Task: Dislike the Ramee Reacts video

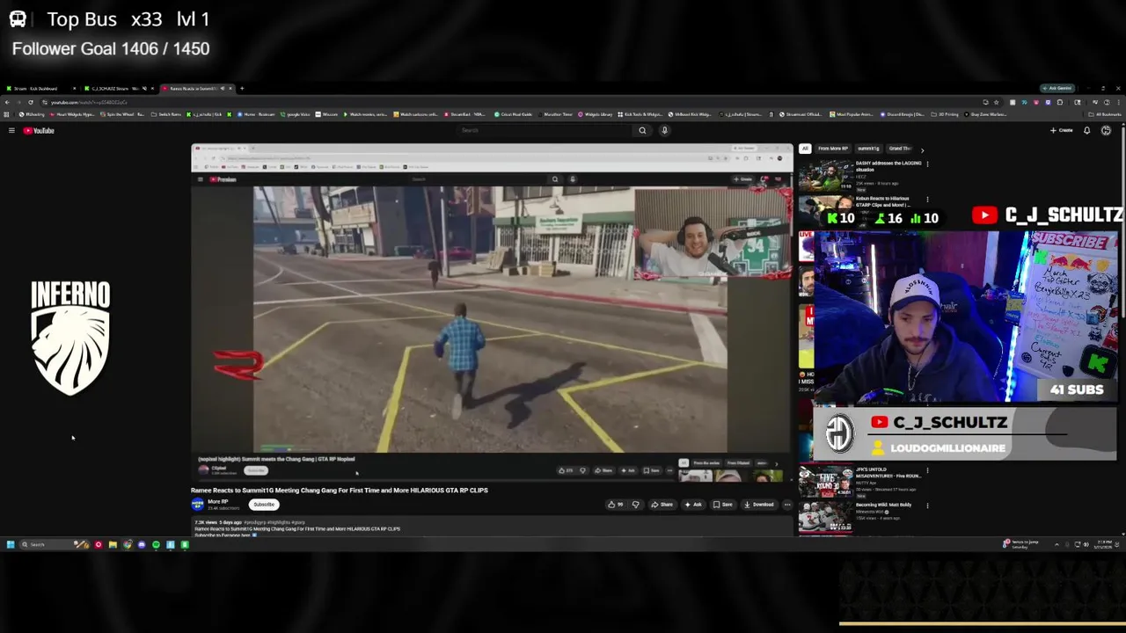Action: [635, 505]
